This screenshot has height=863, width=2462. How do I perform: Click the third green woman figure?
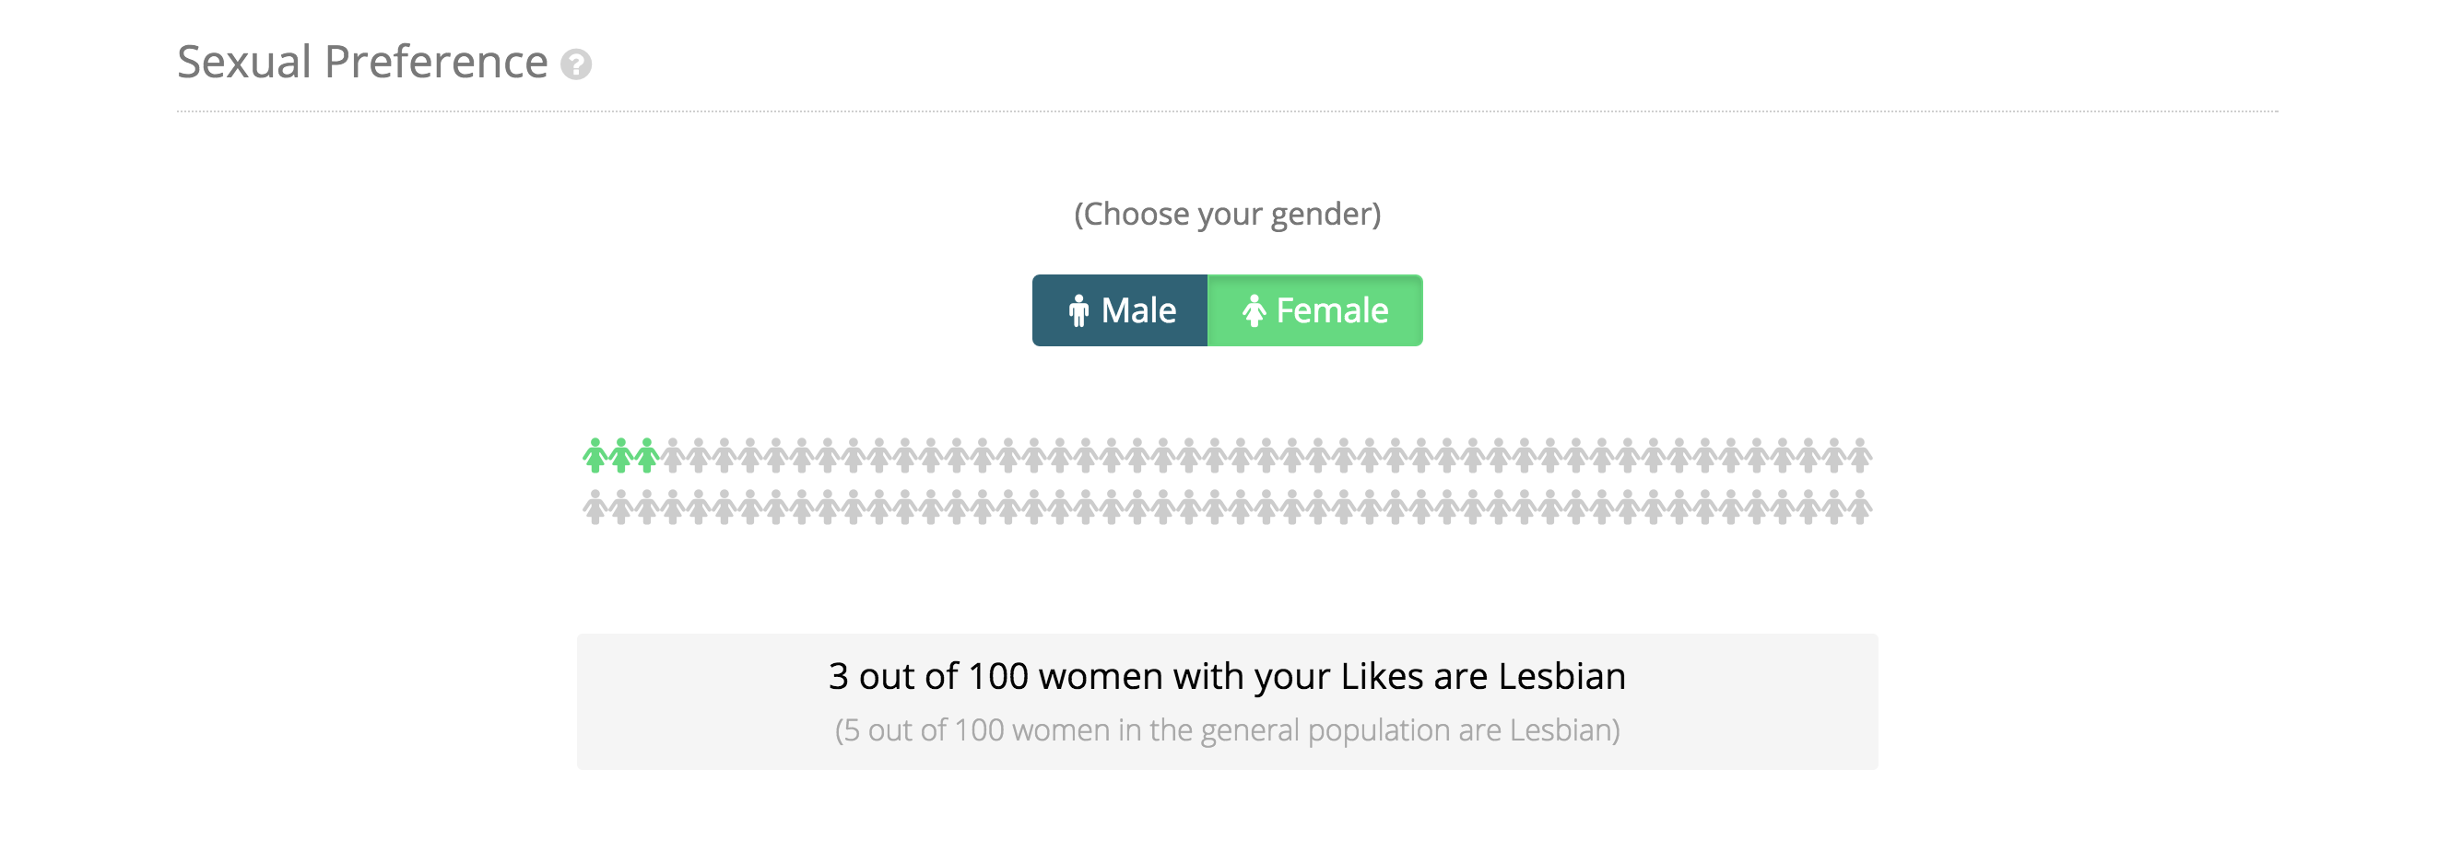pyautogui.click(x=646, y=455)
